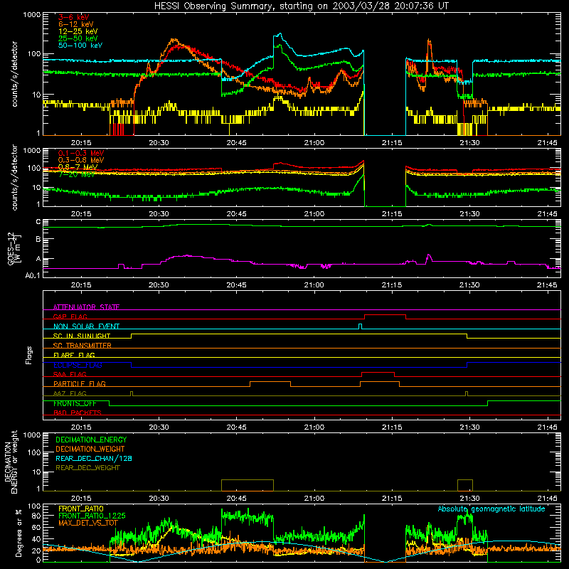Click the SC_TRANSMITTER flag label
Viewport: 569px width, 569px height.
(x=82, y=345)
